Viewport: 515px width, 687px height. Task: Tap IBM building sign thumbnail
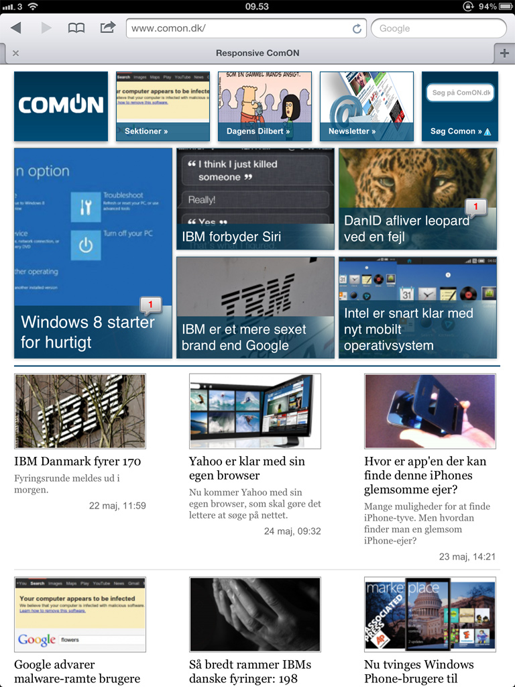tap(80, 411)
